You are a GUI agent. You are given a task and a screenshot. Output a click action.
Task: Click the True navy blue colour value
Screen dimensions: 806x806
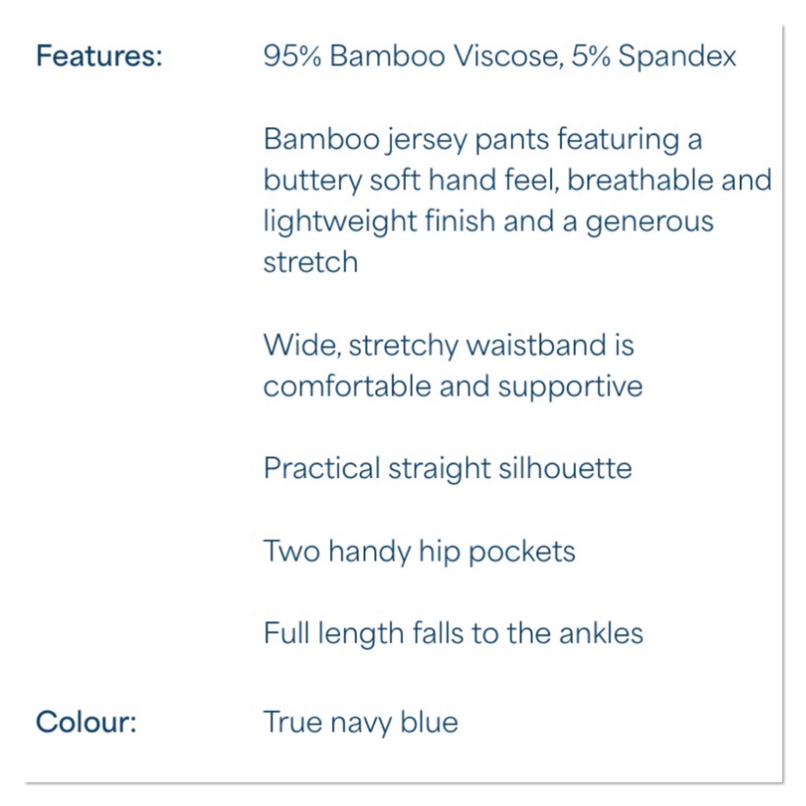[x=361, y=723]
